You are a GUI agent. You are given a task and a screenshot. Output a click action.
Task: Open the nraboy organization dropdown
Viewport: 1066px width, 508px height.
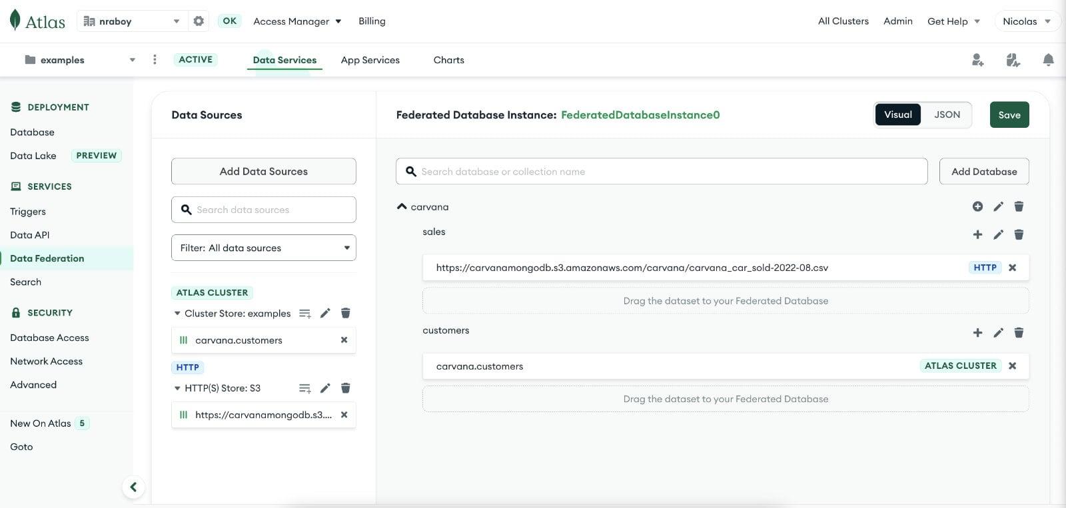(x=131, y=21)
